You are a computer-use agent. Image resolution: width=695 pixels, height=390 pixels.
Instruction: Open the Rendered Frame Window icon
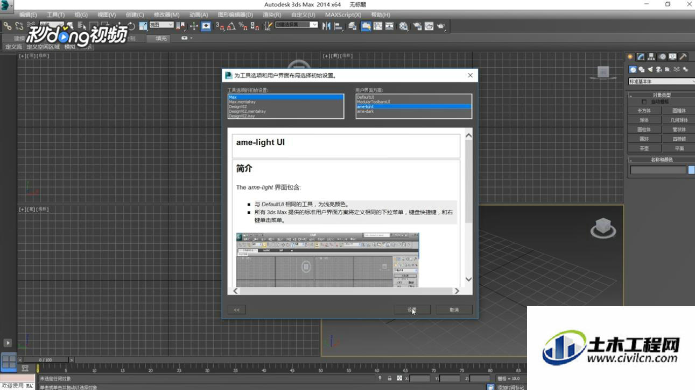429,26
